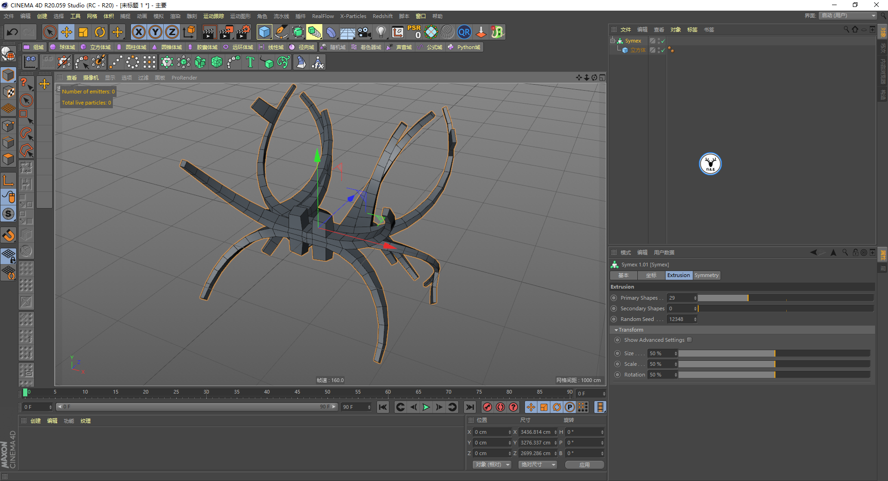Image resolution: width=888 pixels, height=481 pixels.
Task: Add a 随机域 (Random Field)
Action: (333, 47)
